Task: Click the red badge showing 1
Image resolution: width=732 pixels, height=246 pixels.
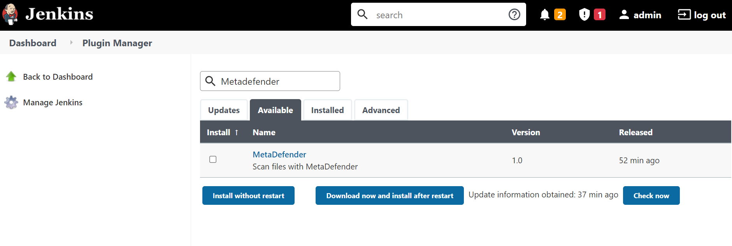Action: 600,15
